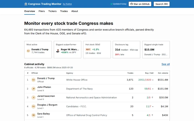Follow the 'by Kadoa' link

pos(67,4)
